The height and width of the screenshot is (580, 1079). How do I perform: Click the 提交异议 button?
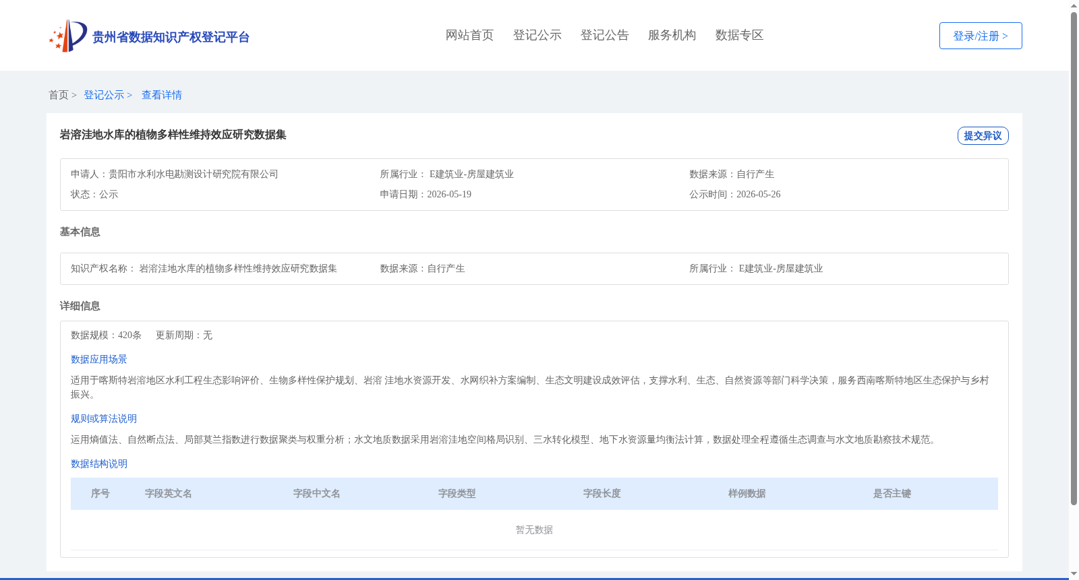(x=983, y=135)
